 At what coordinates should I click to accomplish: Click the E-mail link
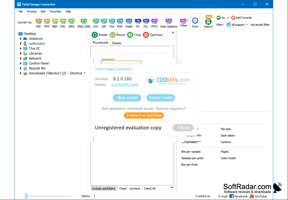223,196
